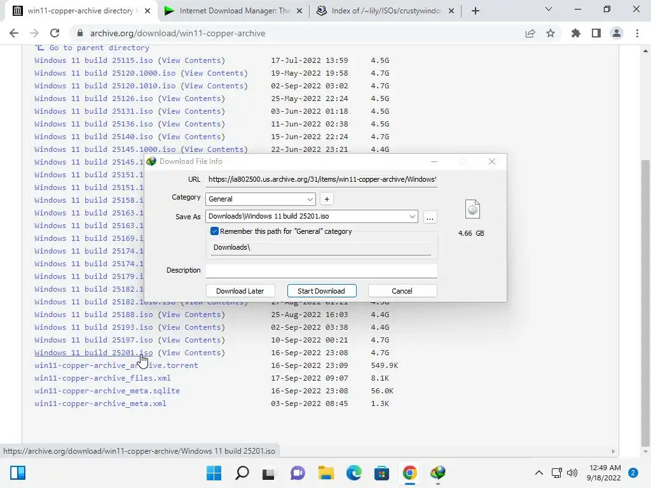
Task: Click the browser Back arrow
Action: [14, 33]
